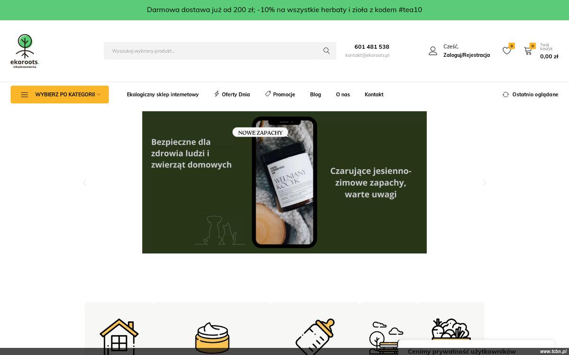Open the O nas page
The image size is (569, 355).
[343, 94]
